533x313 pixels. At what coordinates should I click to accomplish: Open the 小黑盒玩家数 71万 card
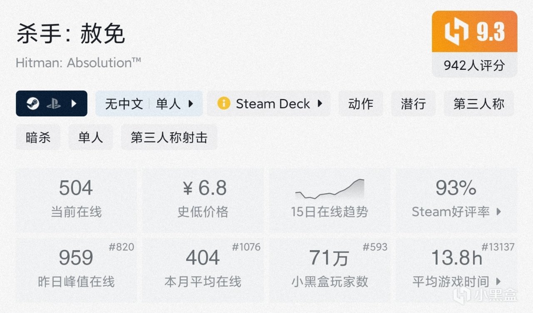point(329,269)
